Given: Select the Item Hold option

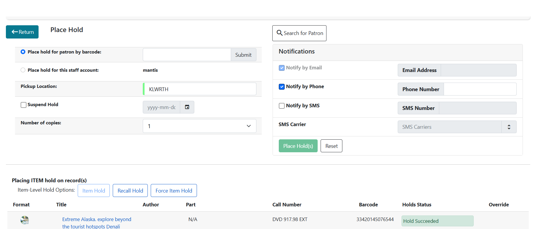Looking at the screenshot, I should pos(94,191).
